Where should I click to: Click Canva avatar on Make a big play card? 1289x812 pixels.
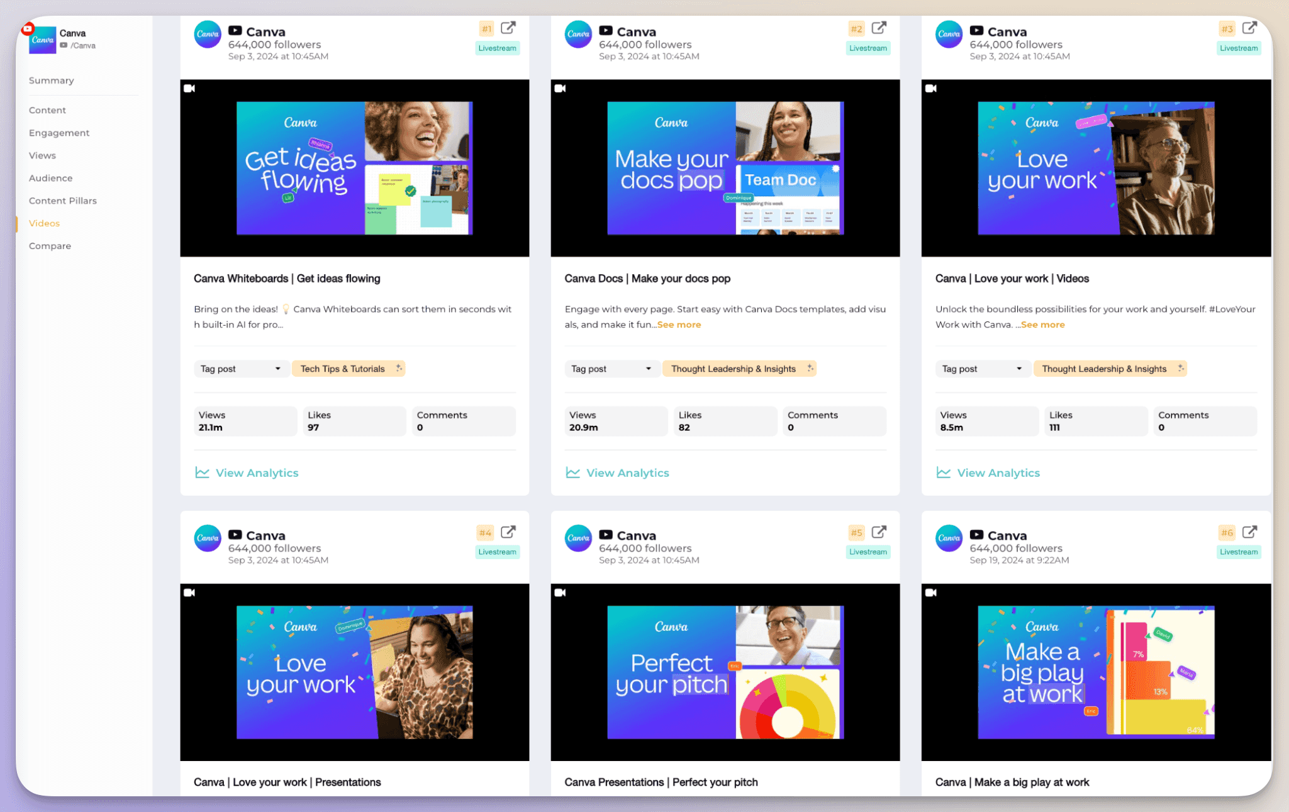pos(949,538)
